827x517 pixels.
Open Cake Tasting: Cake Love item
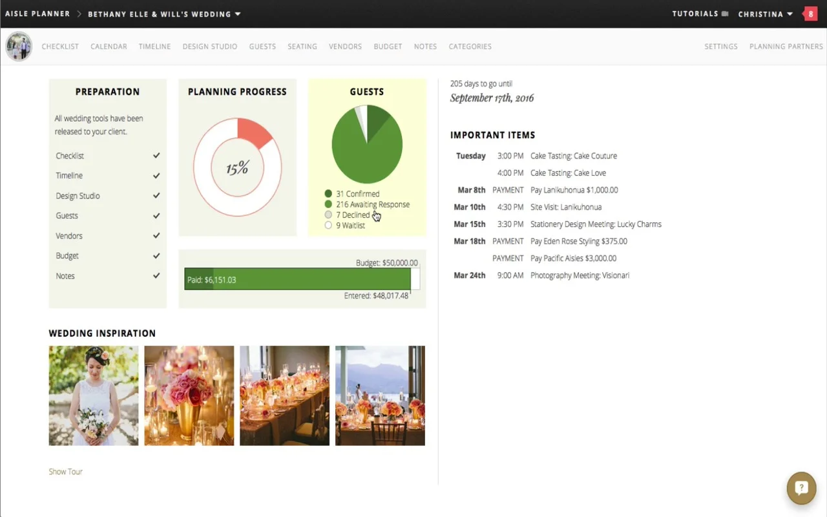568,173
